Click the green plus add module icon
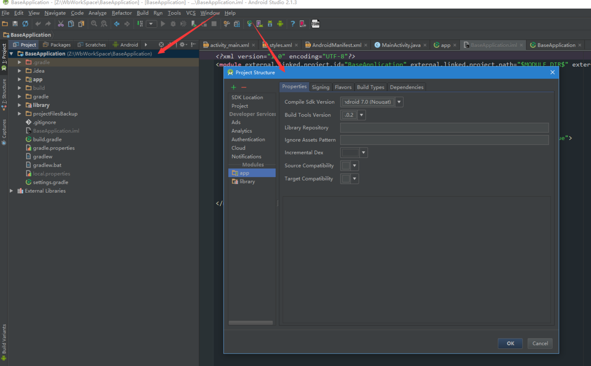Screen dimensions: 591x366 (234, 87)
